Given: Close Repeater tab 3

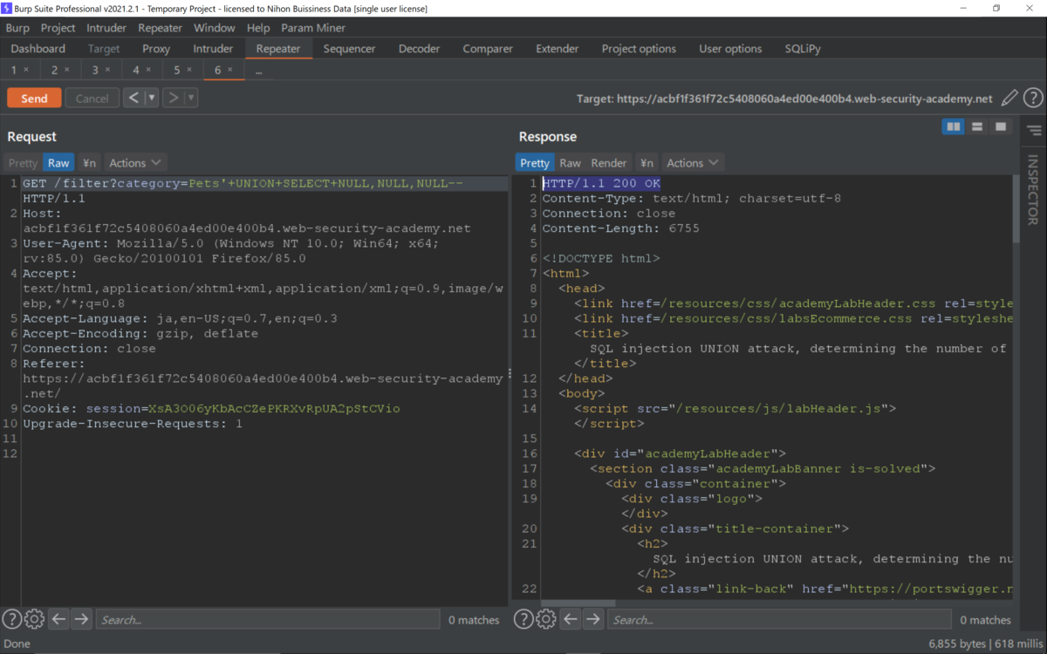Looking at the screenshot, I should click(107, 70).
